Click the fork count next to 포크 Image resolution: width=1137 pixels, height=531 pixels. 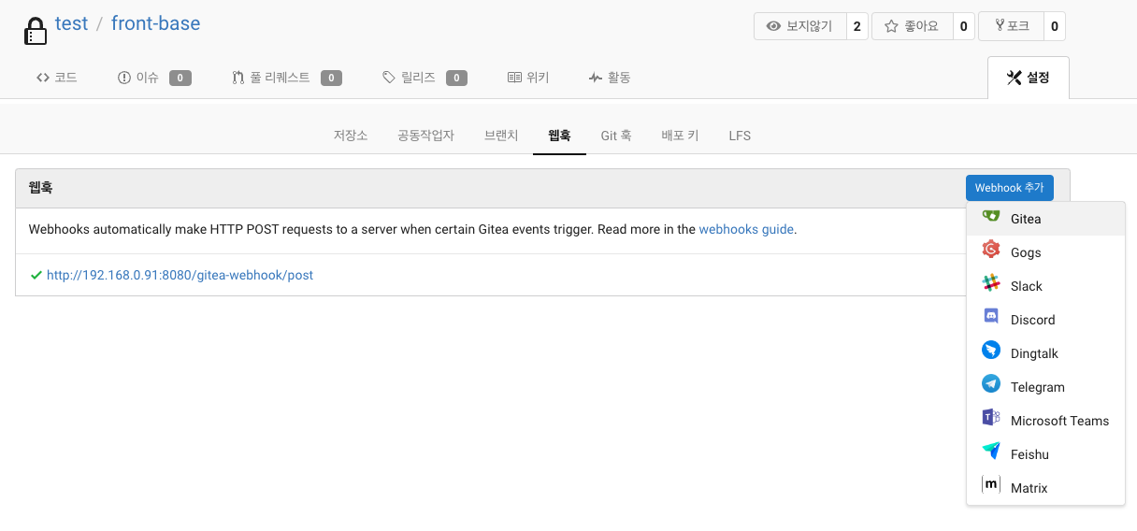(x=1055, y=26)
